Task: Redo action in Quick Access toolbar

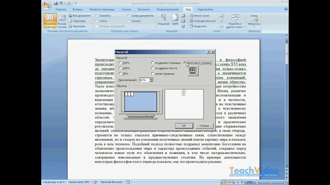Action: coord(69,3)
